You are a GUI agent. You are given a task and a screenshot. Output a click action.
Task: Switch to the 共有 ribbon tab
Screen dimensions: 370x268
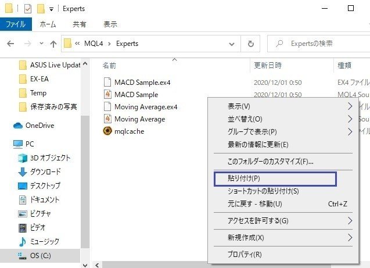pyautogui.click(x=79, y=24)
